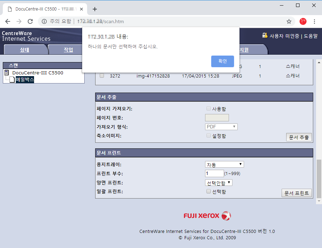Click the img-417152828 document name
This screenshot has height=248, width=322.
tap(153, 76)
